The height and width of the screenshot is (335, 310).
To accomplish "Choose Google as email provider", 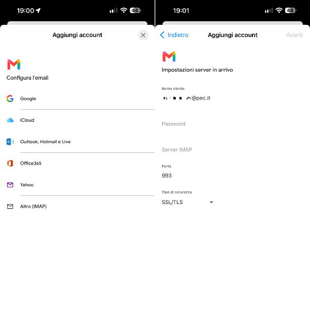I will pos(77,98).
